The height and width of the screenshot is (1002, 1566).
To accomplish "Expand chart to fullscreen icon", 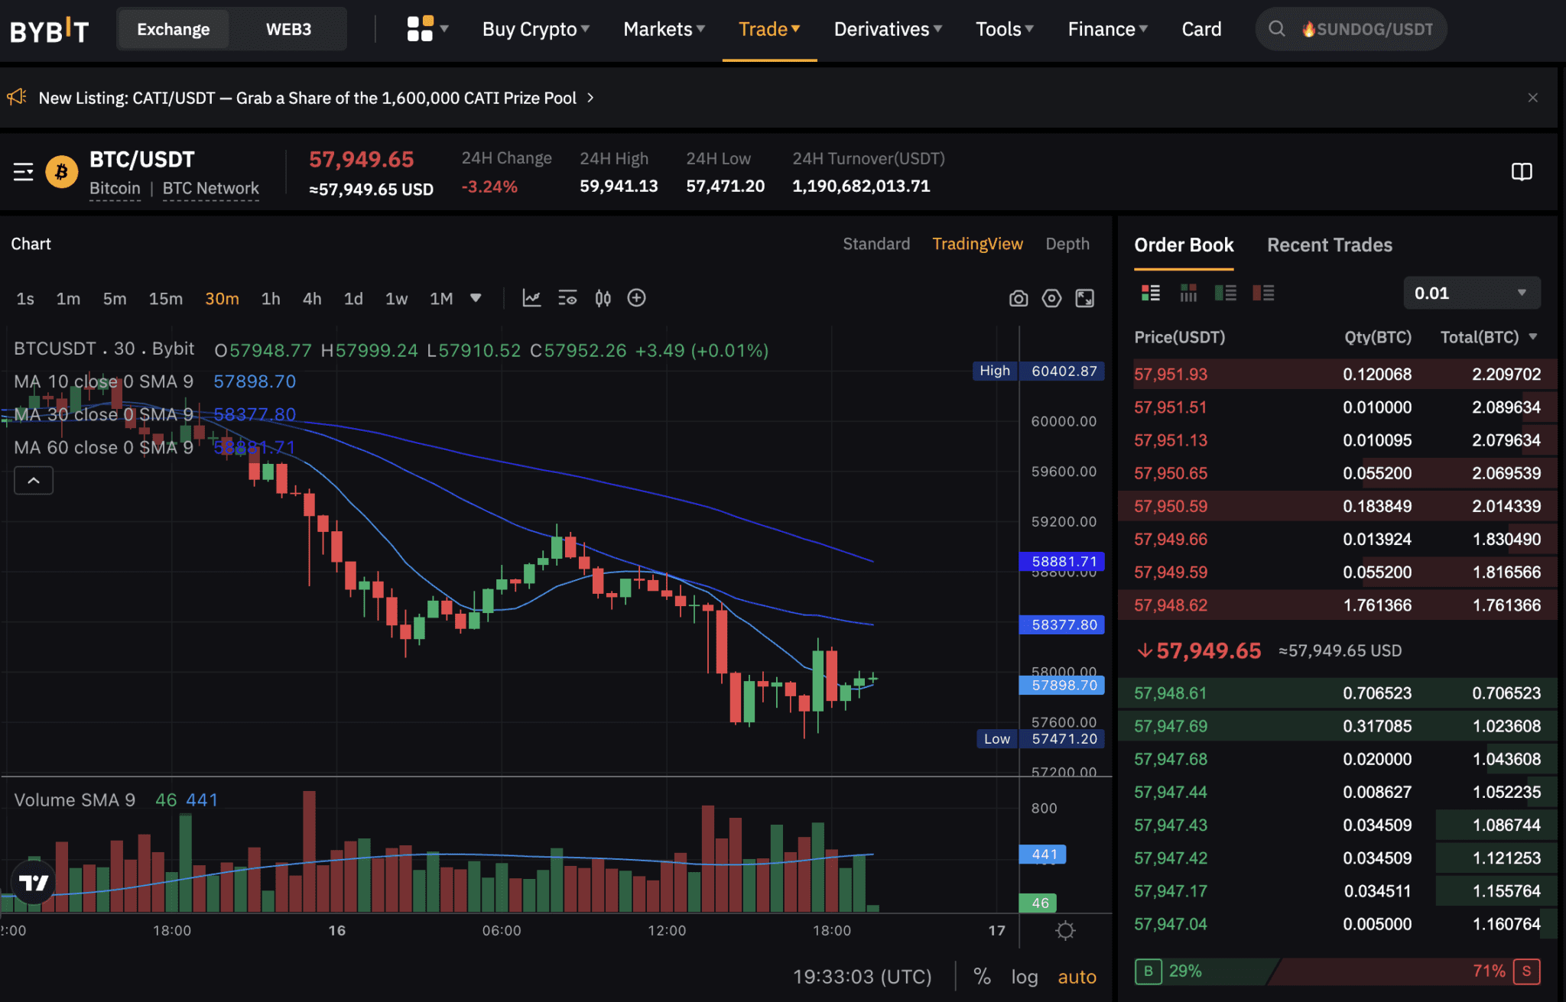I will [x=1084, y=298].
